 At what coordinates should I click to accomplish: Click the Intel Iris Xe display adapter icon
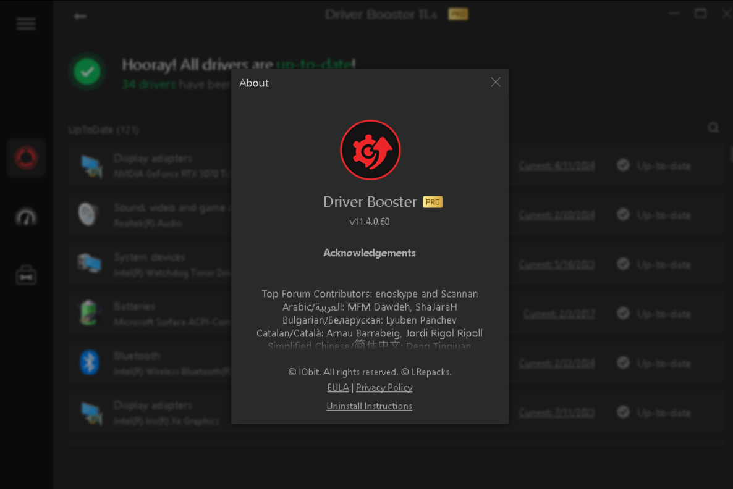pos(91,413)
